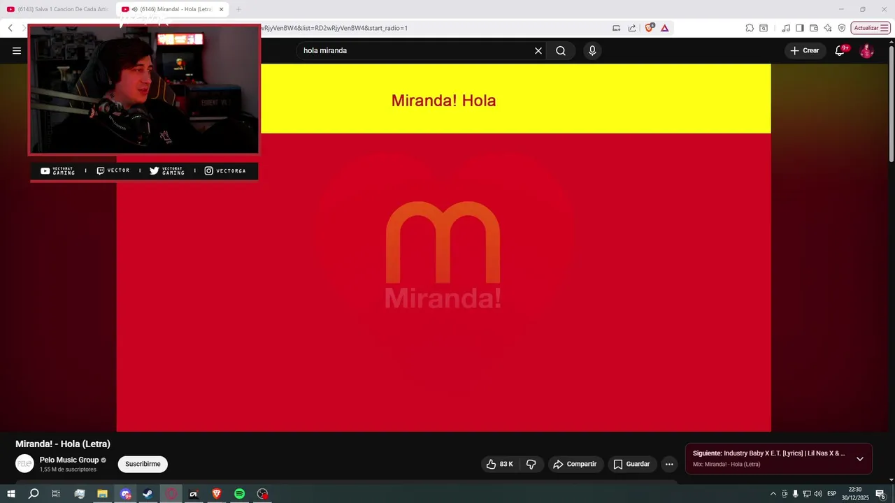Save the video using Guardar

click(631, 464)
